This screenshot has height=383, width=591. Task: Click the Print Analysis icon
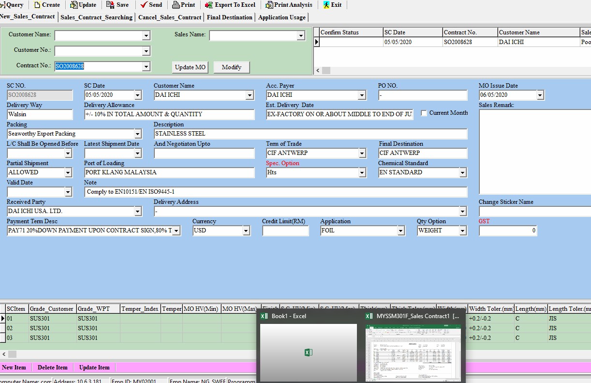(x=269, y=5)
